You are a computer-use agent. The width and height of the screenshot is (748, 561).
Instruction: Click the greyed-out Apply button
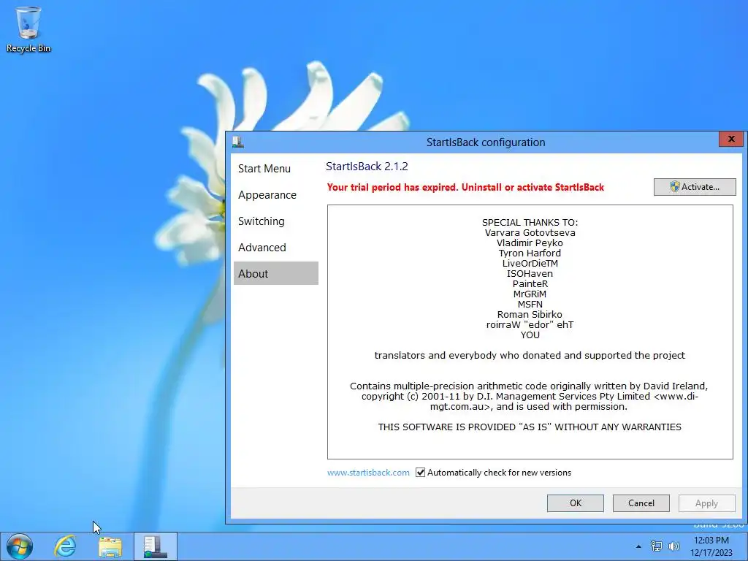[x=706, y=503]
